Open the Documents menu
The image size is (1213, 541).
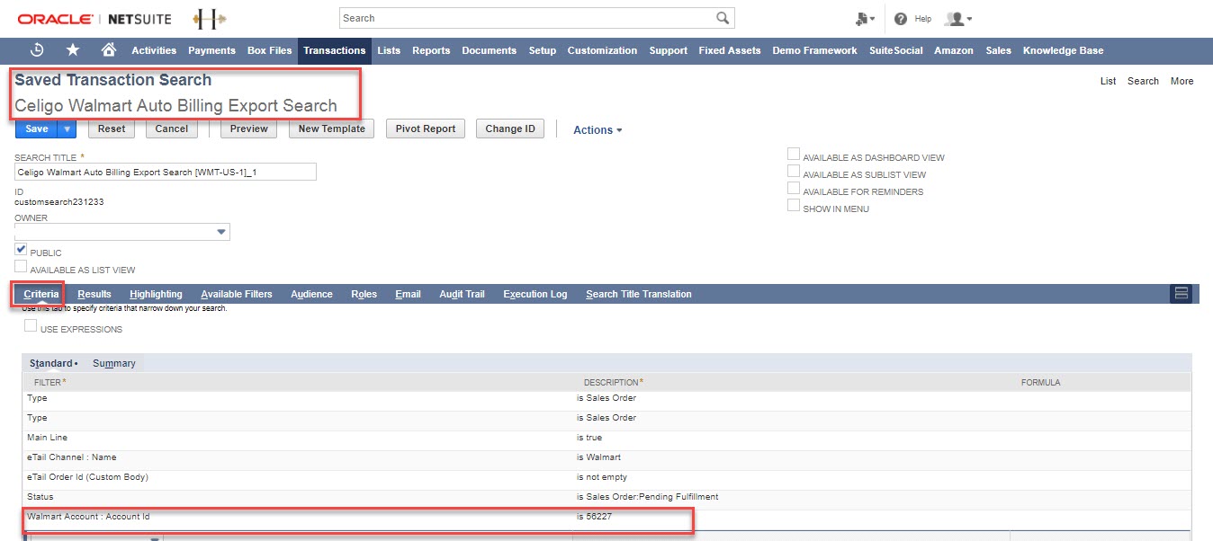[489, 50]
